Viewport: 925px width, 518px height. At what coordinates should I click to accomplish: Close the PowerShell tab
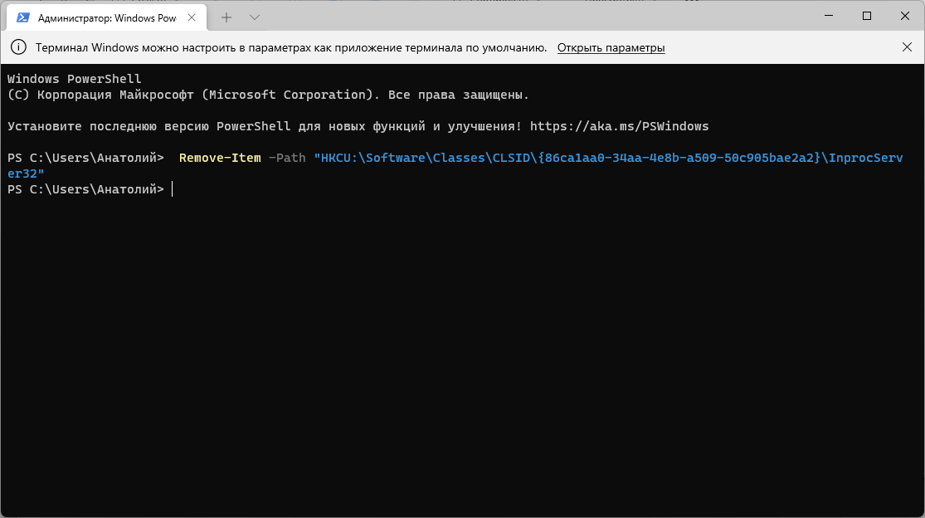tap(194, 17)
